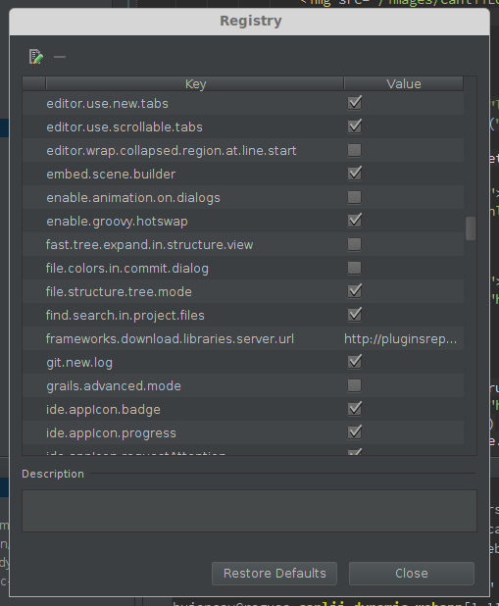Toggle ide.appIcon.badge checkbox
This screenshot has height=606, width=499.
point(355,409)
